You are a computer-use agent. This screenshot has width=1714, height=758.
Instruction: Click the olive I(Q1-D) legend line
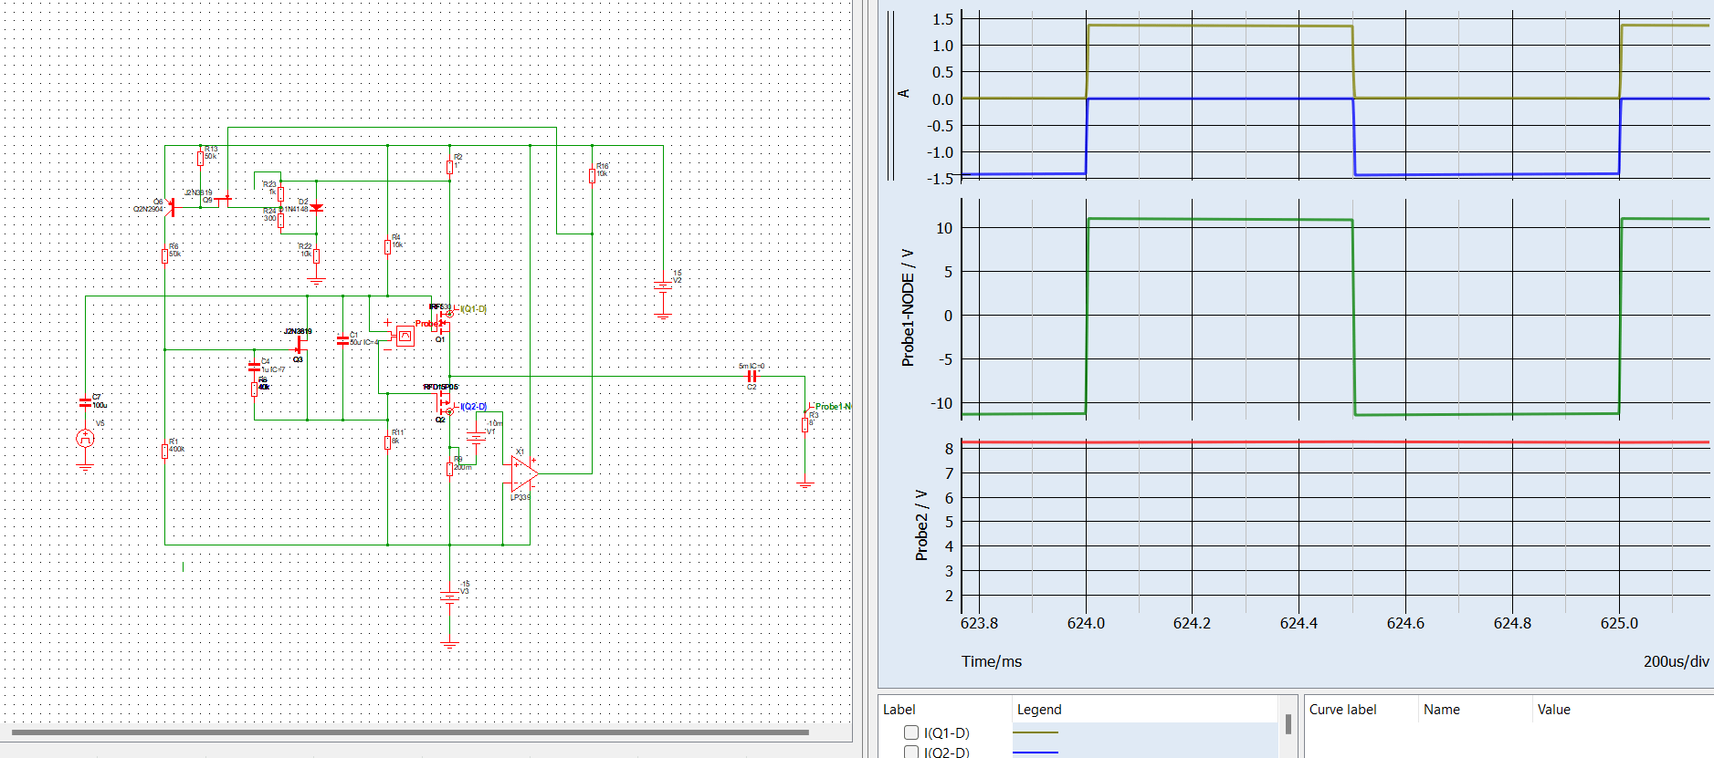[1036, 732]
